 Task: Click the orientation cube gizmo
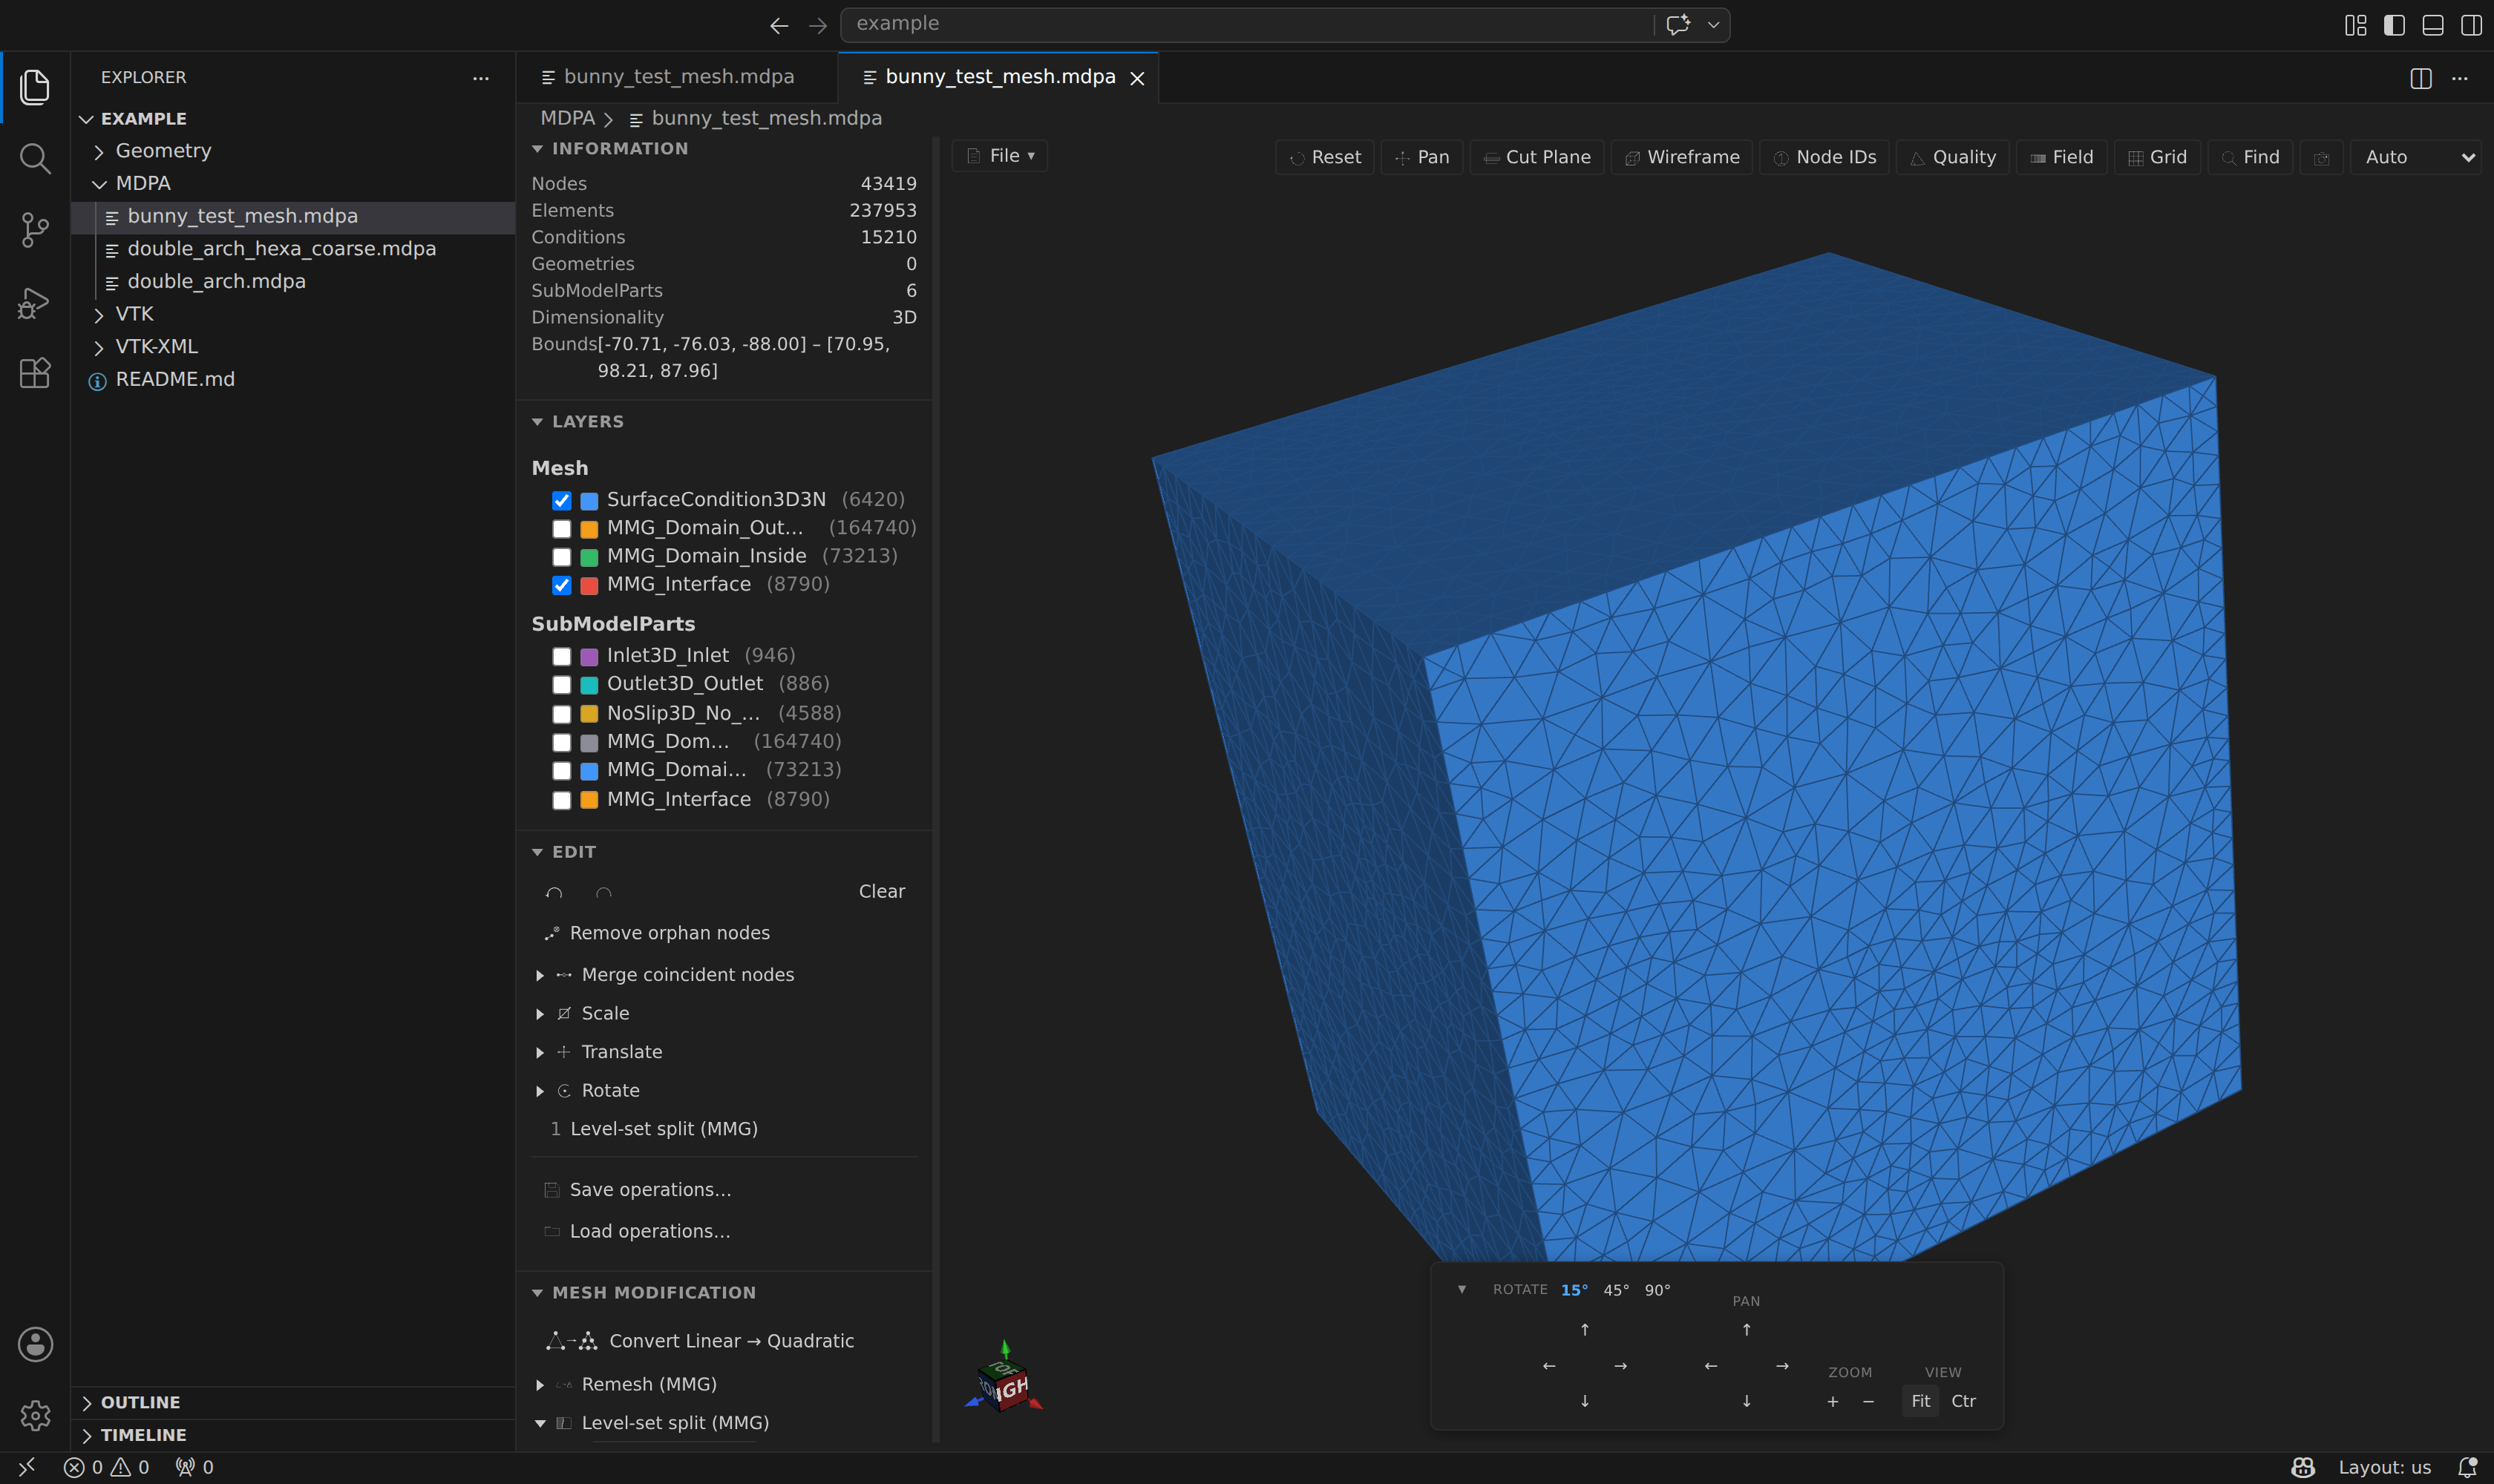click(x=1004, y=1380)
